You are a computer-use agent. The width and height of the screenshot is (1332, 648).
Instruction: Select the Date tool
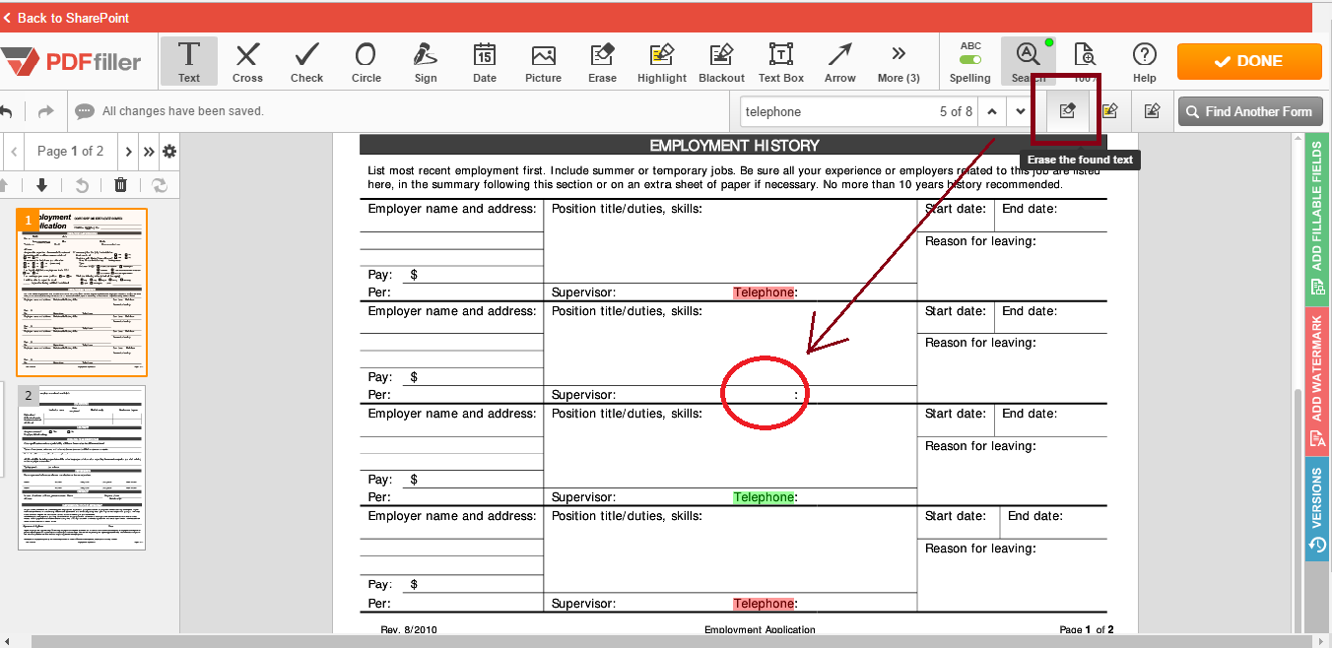(x=485, y=62)
